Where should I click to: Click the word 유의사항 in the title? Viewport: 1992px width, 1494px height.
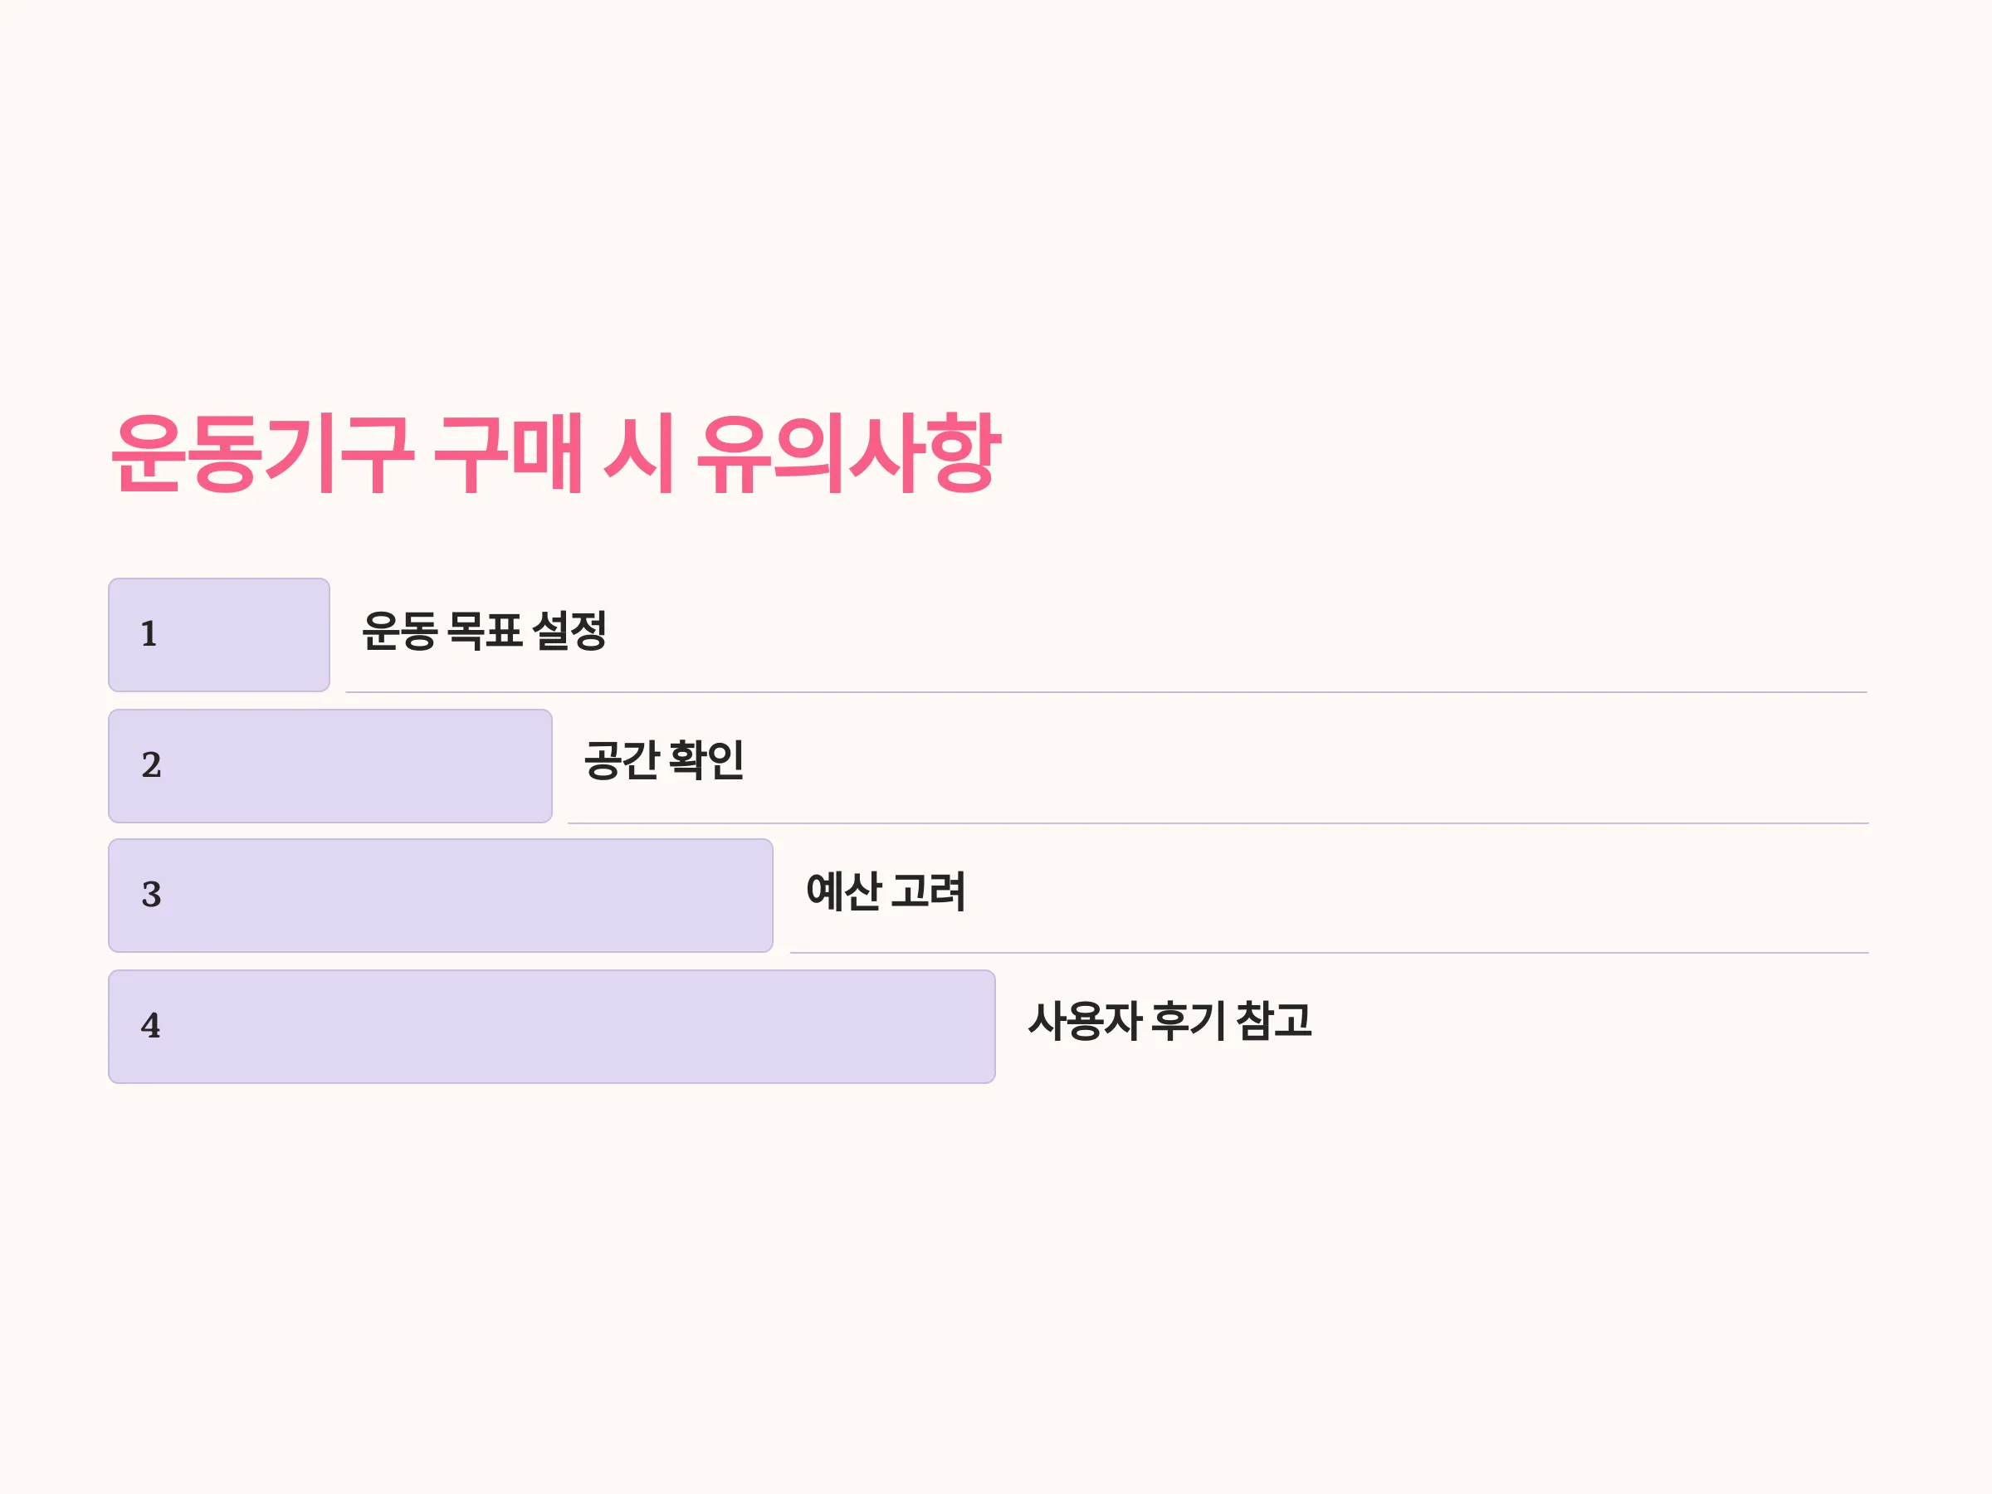pyautogui.click(x=849, y=454)
